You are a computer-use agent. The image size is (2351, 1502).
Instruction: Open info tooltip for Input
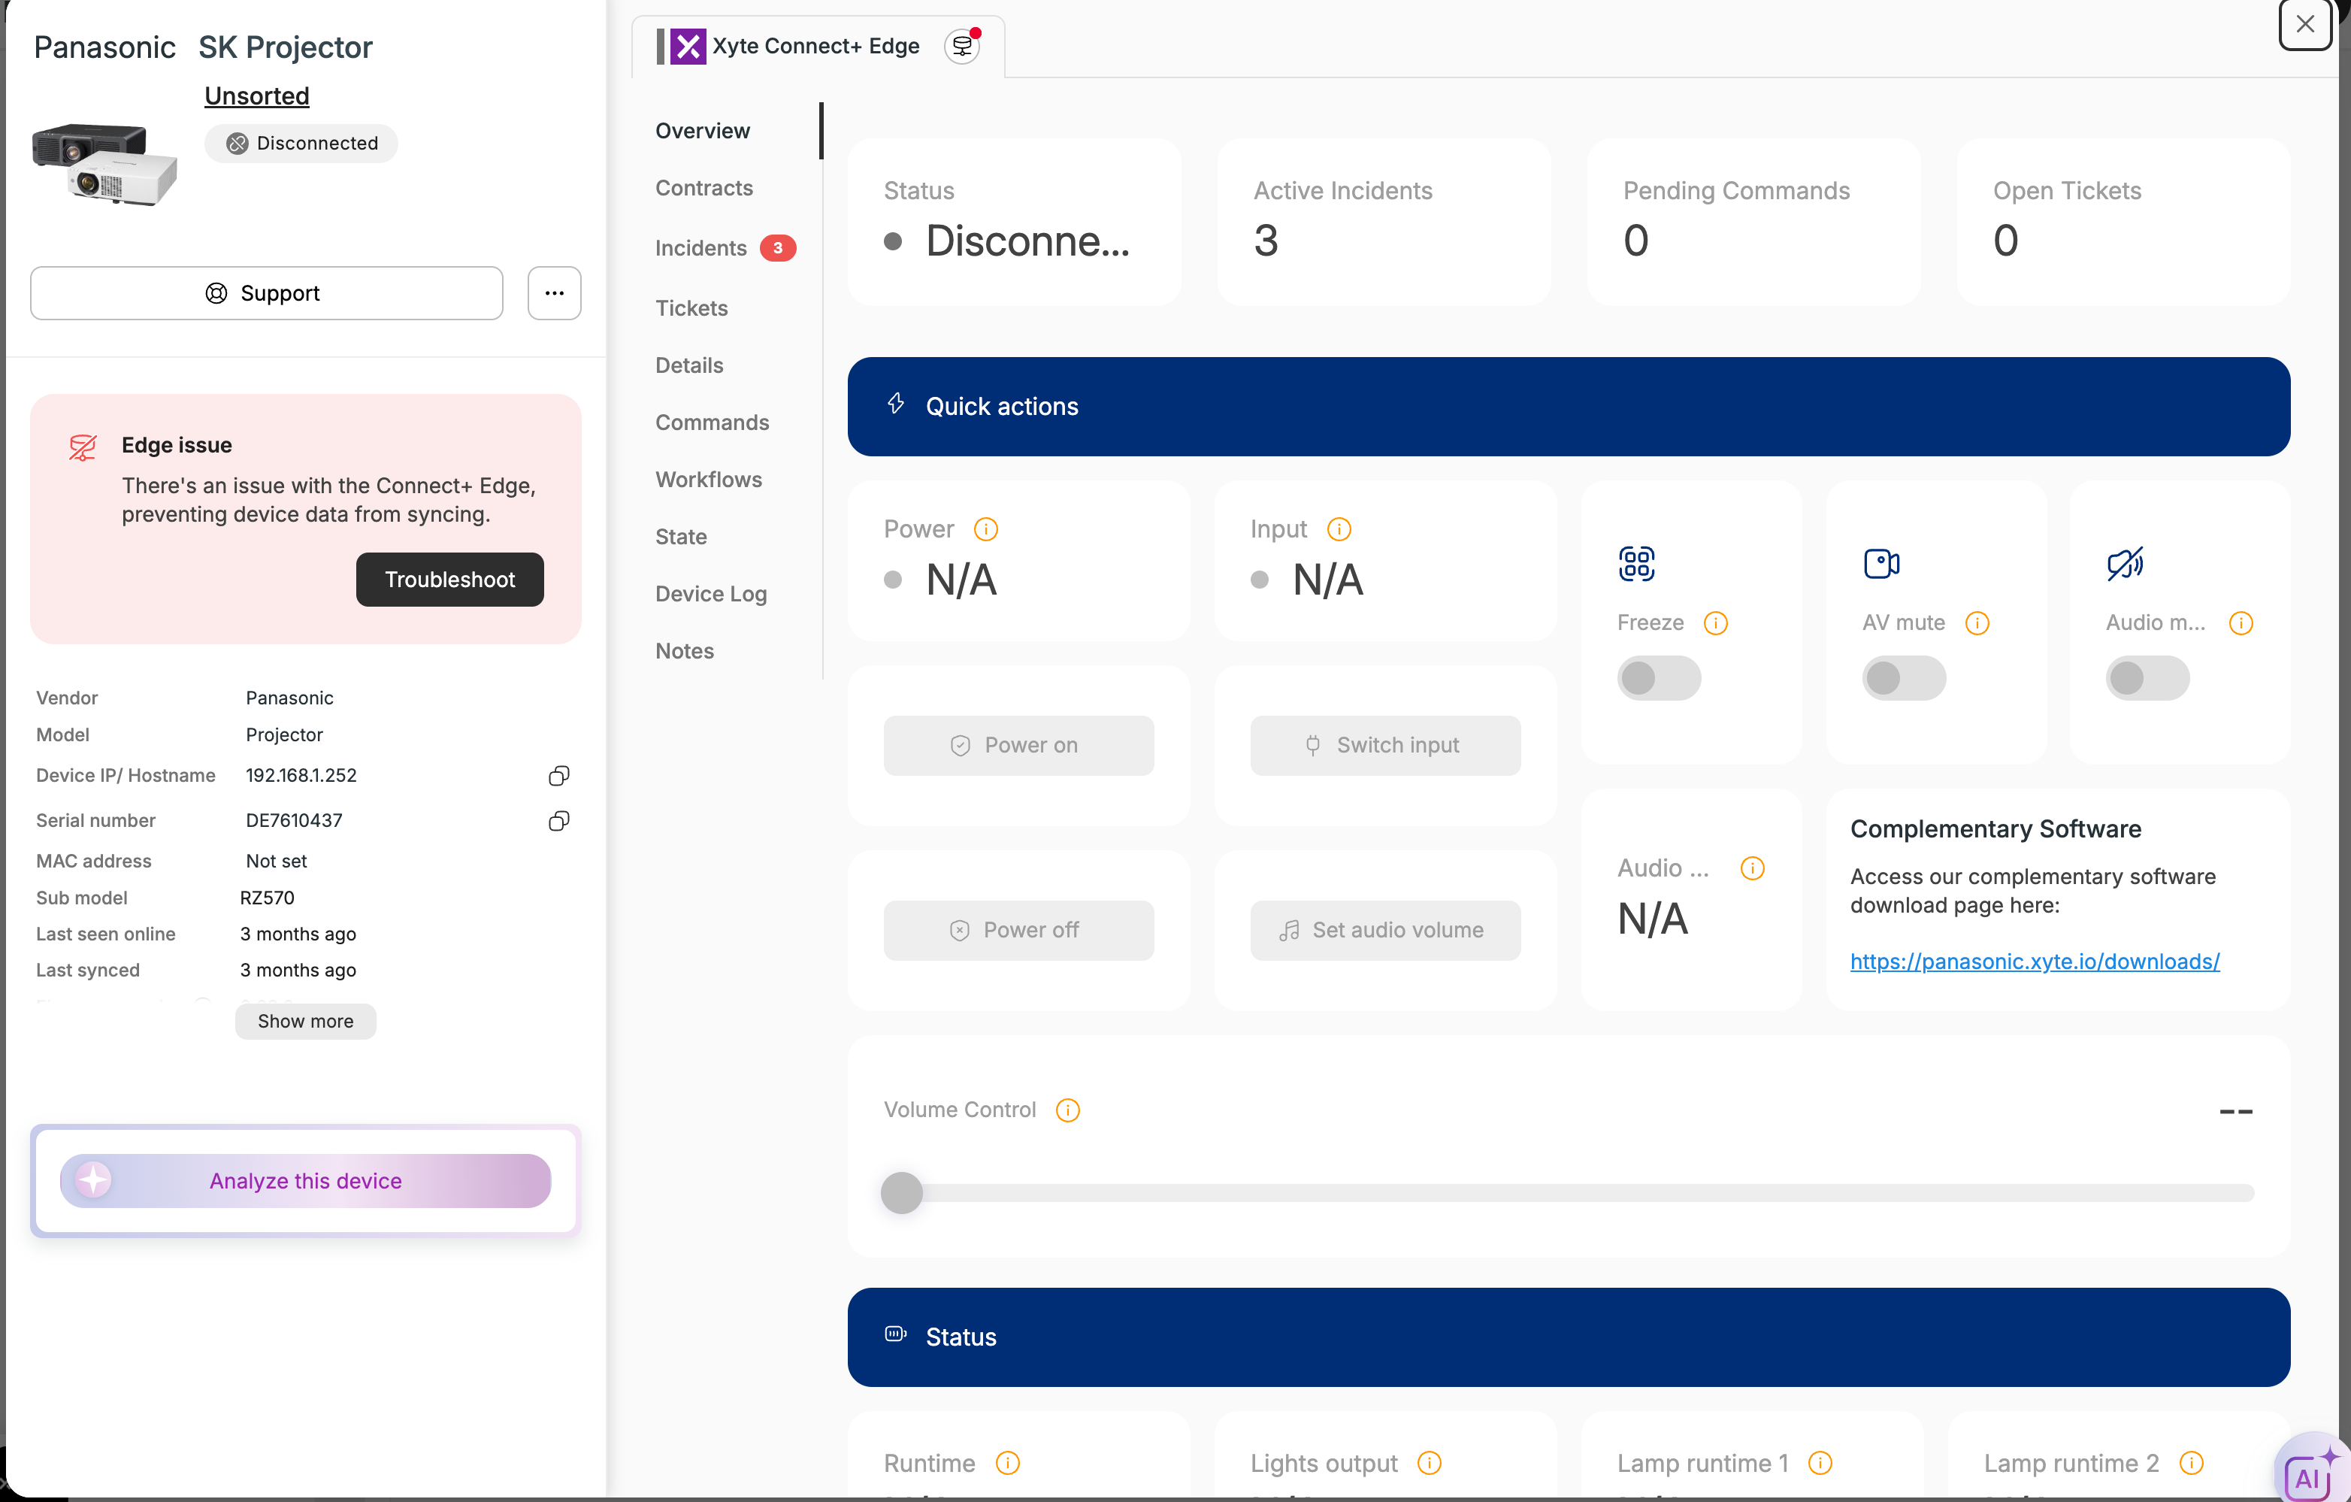tap(1339, 529)
